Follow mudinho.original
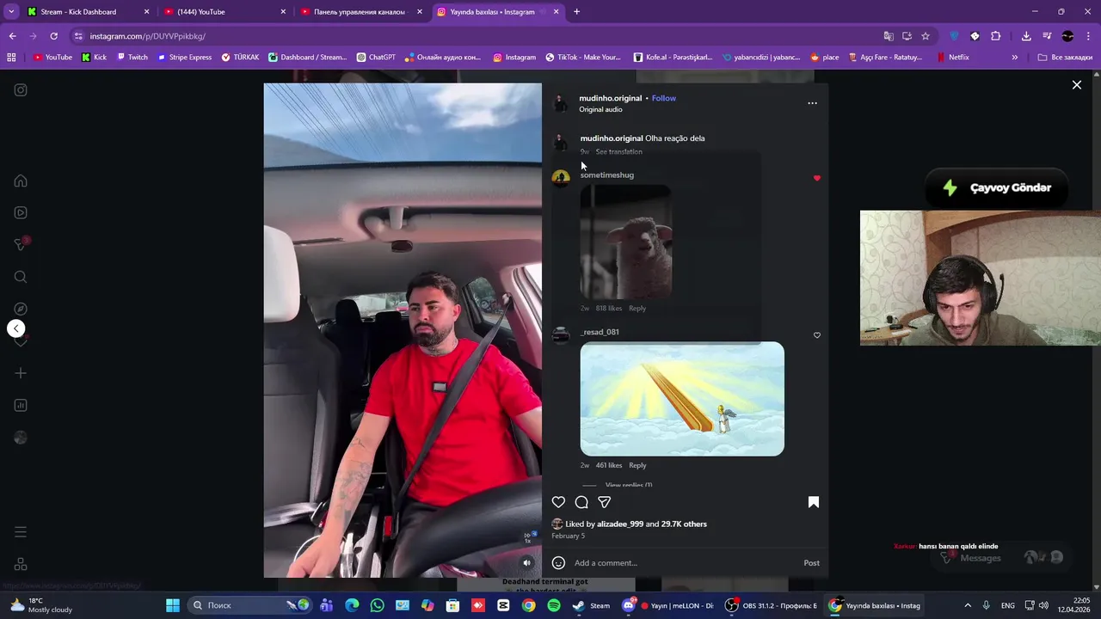 click(663, 98)
